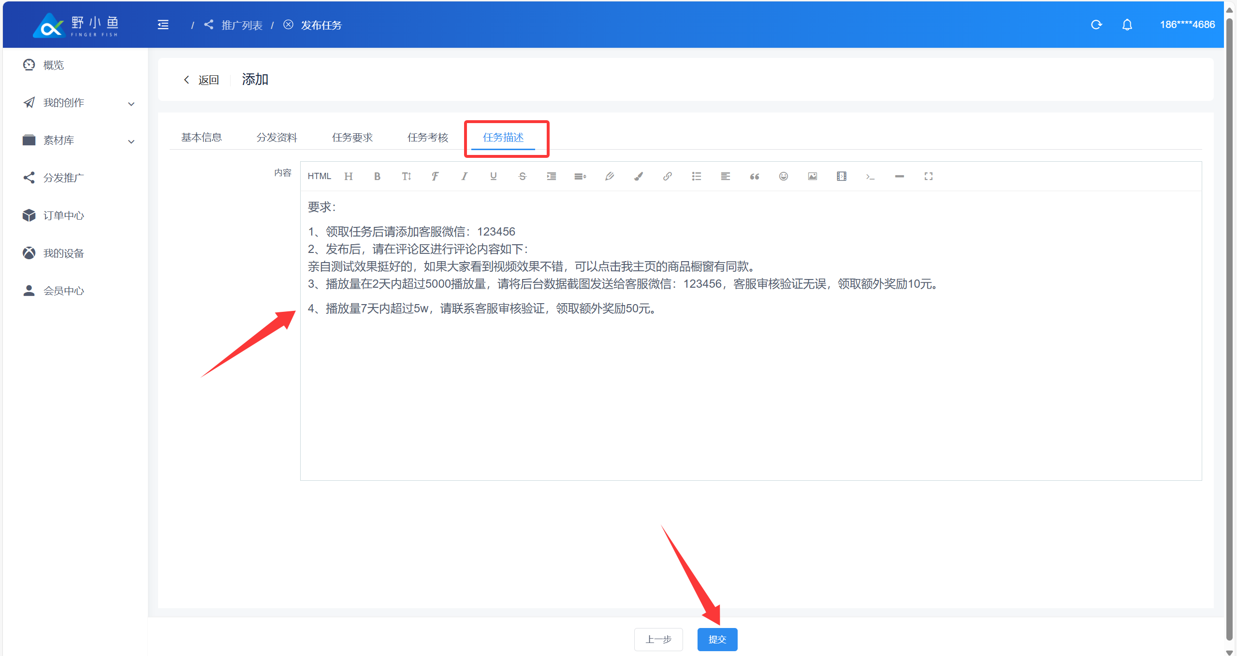Open the 基本信息 tab
Screen dimensions: 1237x656
pyautogui.click(x=201, y=138)
